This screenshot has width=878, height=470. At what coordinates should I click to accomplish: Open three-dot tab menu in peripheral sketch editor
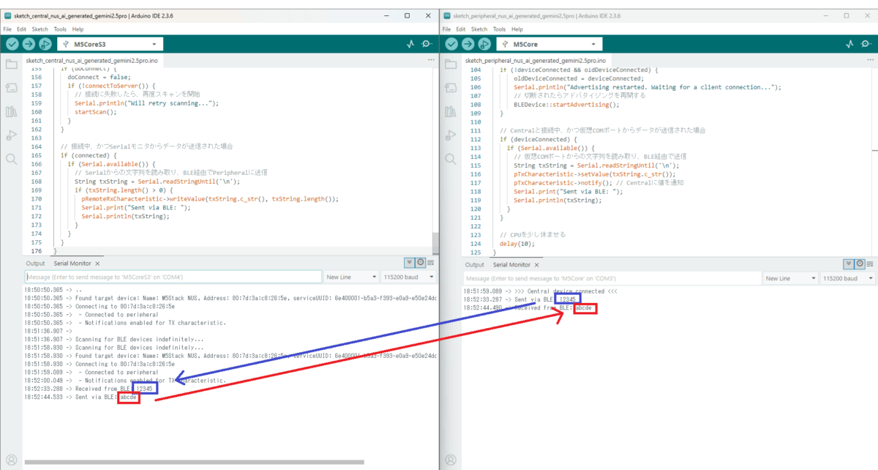coord(870,60)
